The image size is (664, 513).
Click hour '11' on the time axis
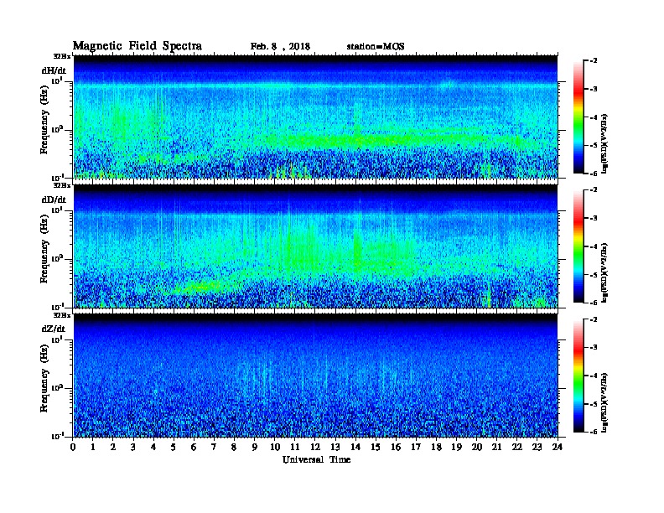pyautogui.click(x=295, y=448)
